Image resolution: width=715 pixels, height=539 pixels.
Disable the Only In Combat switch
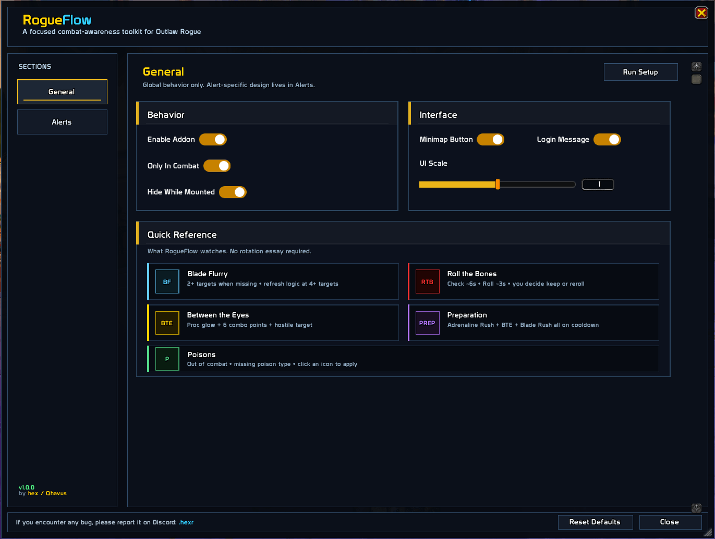(x=217, y=166)
